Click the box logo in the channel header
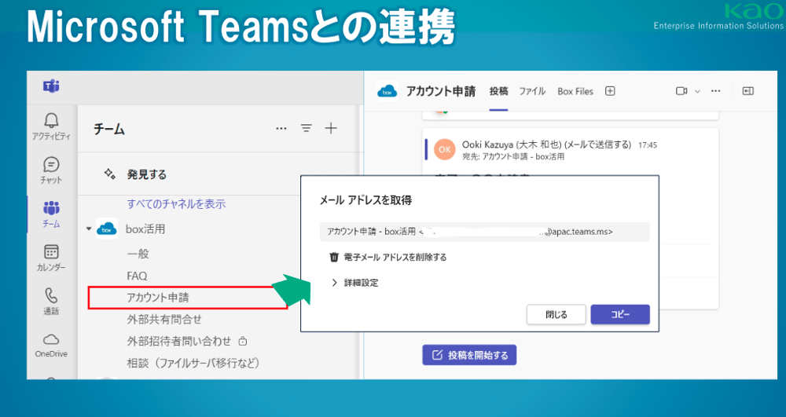 [387, 91]
